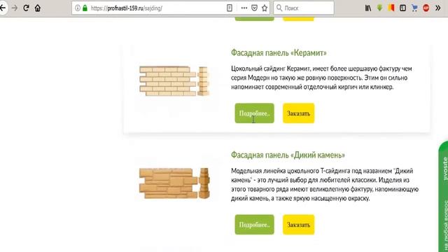The image size is (448, 252).
Task: Click the Керамит brick panel image
Action: coord(174,81)
